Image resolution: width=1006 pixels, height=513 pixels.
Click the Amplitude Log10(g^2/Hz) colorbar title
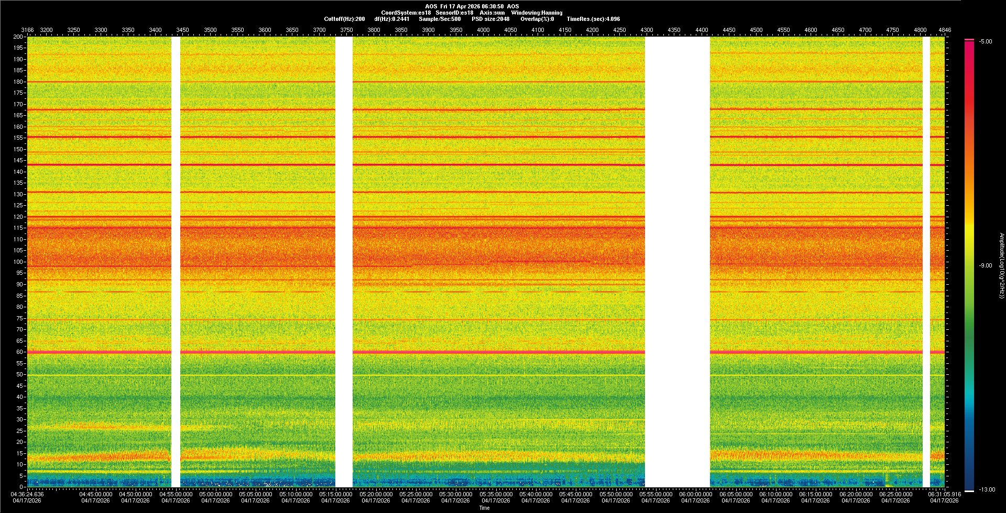click(1001, 266)
